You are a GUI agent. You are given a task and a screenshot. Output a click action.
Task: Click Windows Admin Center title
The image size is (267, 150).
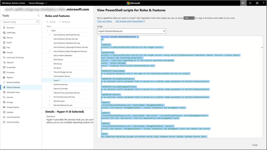14,3
